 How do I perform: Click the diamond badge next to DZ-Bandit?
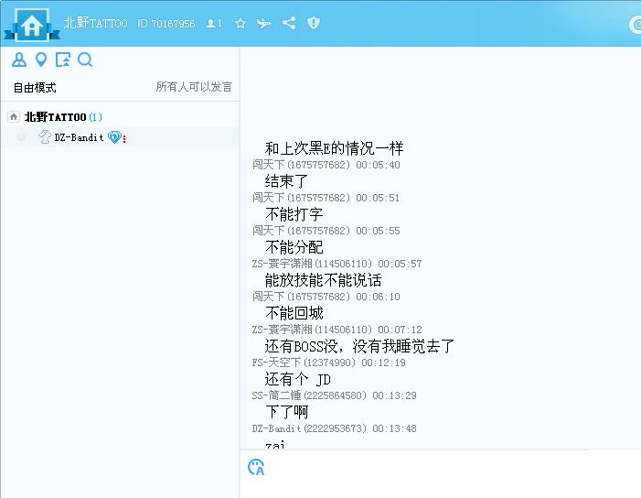(114, 137)
